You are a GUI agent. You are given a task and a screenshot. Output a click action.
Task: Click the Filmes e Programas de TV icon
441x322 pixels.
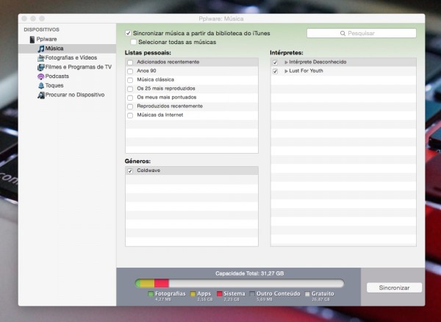click(41, 67)
